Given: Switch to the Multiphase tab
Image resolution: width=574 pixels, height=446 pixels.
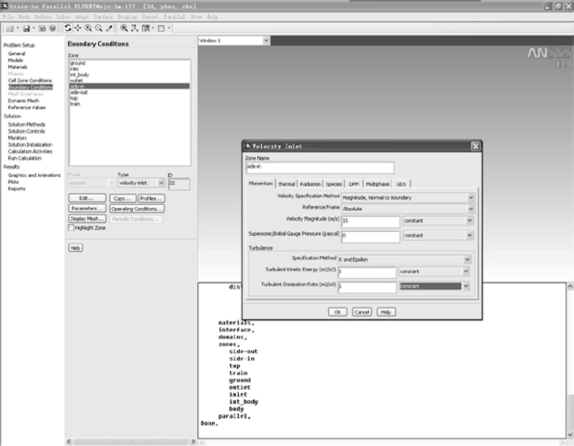Looking at the screenshot, I should [x=377, y=184].
